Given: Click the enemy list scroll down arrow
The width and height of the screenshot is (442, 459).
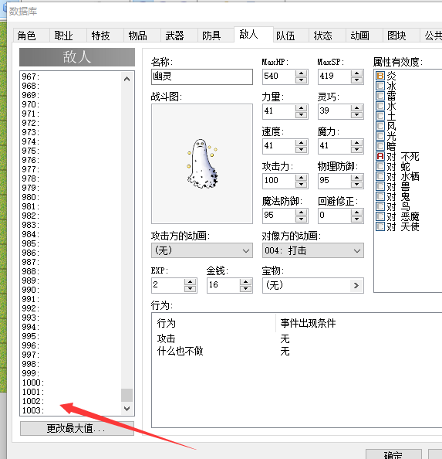Looking at the screenshot, I should (x=127, y=408).
